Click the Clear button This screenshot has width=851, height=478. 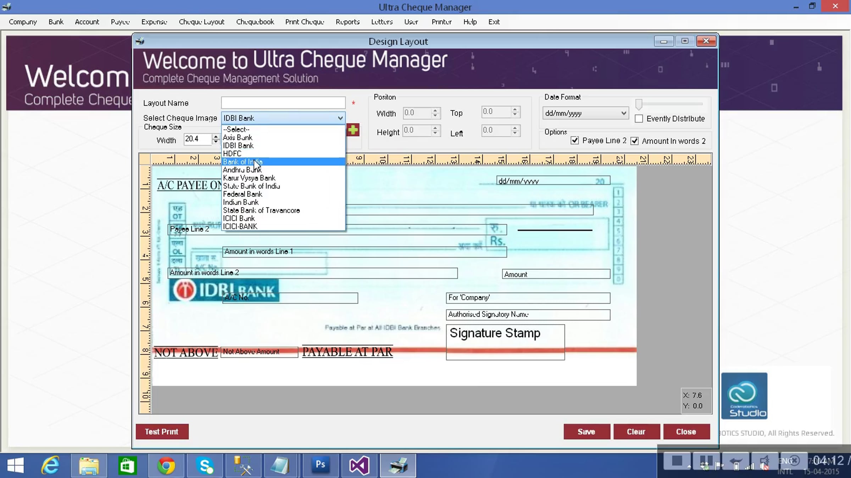[636, 432]
